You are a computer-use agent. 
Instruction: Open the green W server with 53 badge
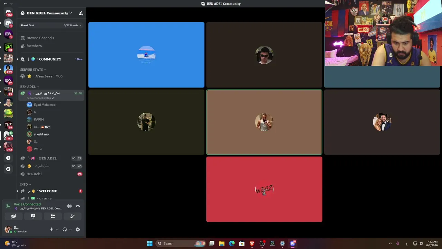(8, 46)
